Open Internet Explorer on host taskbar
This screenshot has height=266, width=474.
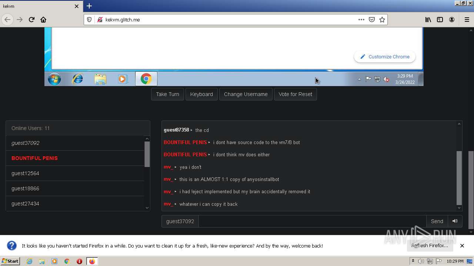click(x=29, y=261)
